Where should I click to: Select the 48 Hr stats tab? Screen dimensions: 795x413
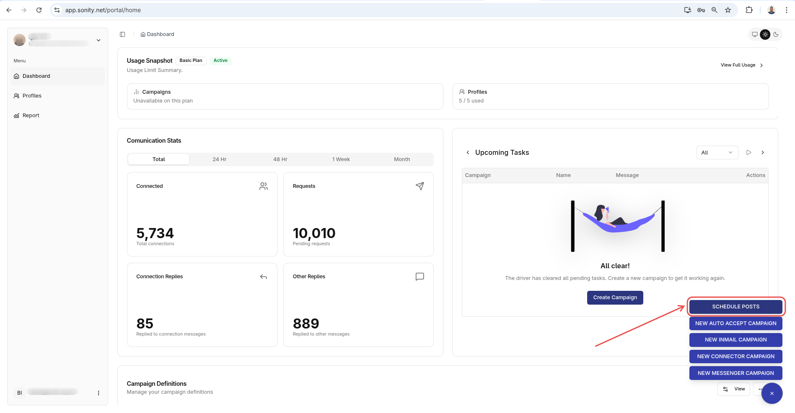[280, 159]
